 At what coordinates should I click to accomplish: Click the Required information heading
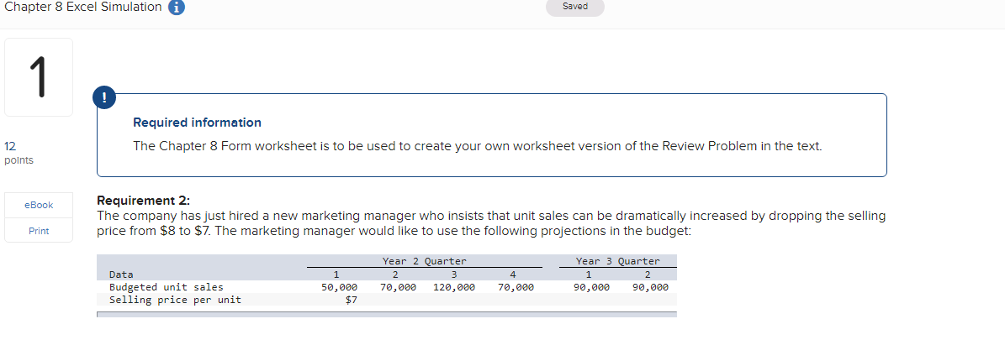click(197, 123)
